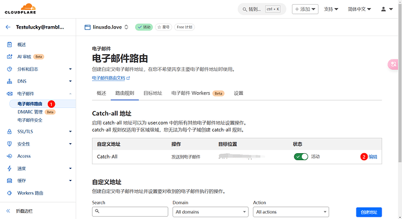The width and height of the screenshot is (402, 219).
Task: Expand the language selector dropdown
Action: (359, 9)
